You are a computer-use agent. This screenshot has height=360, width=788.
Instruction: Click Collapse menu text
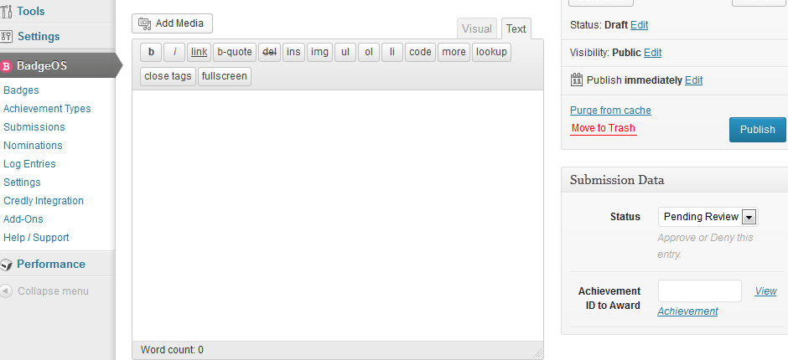pyautogui.click(x=54, y=291)
